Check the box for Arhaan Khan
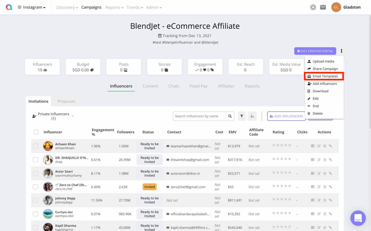Screen dimensions: 371x231 (36, 146)
